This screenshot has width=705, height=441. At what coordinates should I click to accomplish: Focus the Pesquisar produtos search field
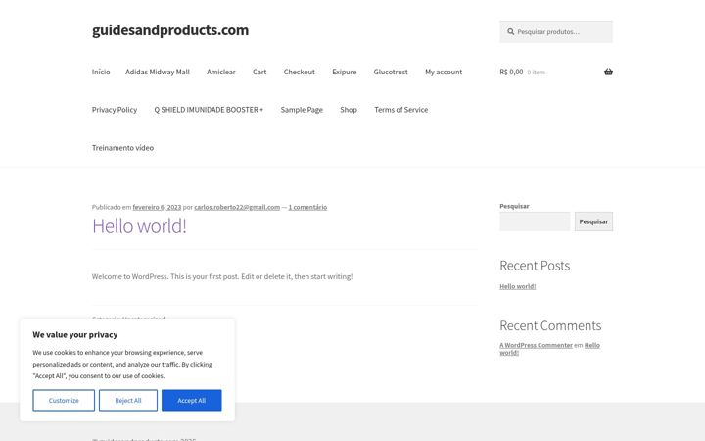click(556, 32)
